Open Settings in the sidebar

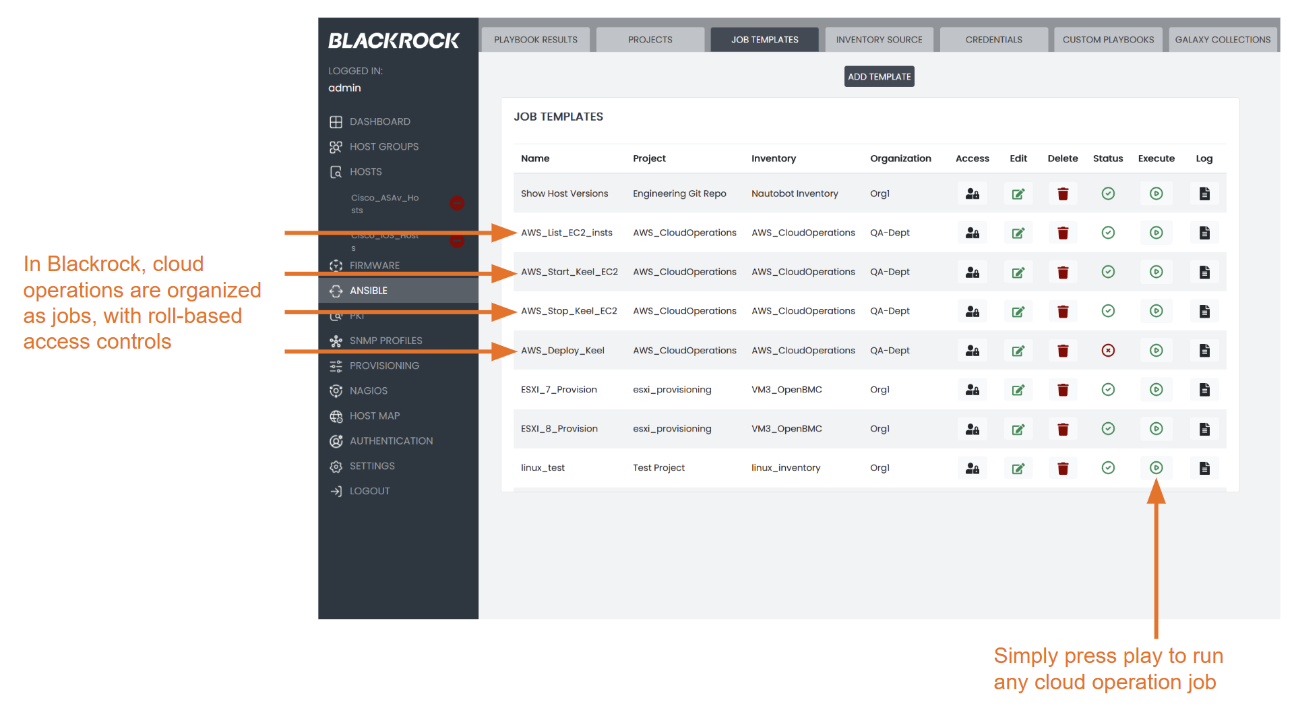point(372,465)
